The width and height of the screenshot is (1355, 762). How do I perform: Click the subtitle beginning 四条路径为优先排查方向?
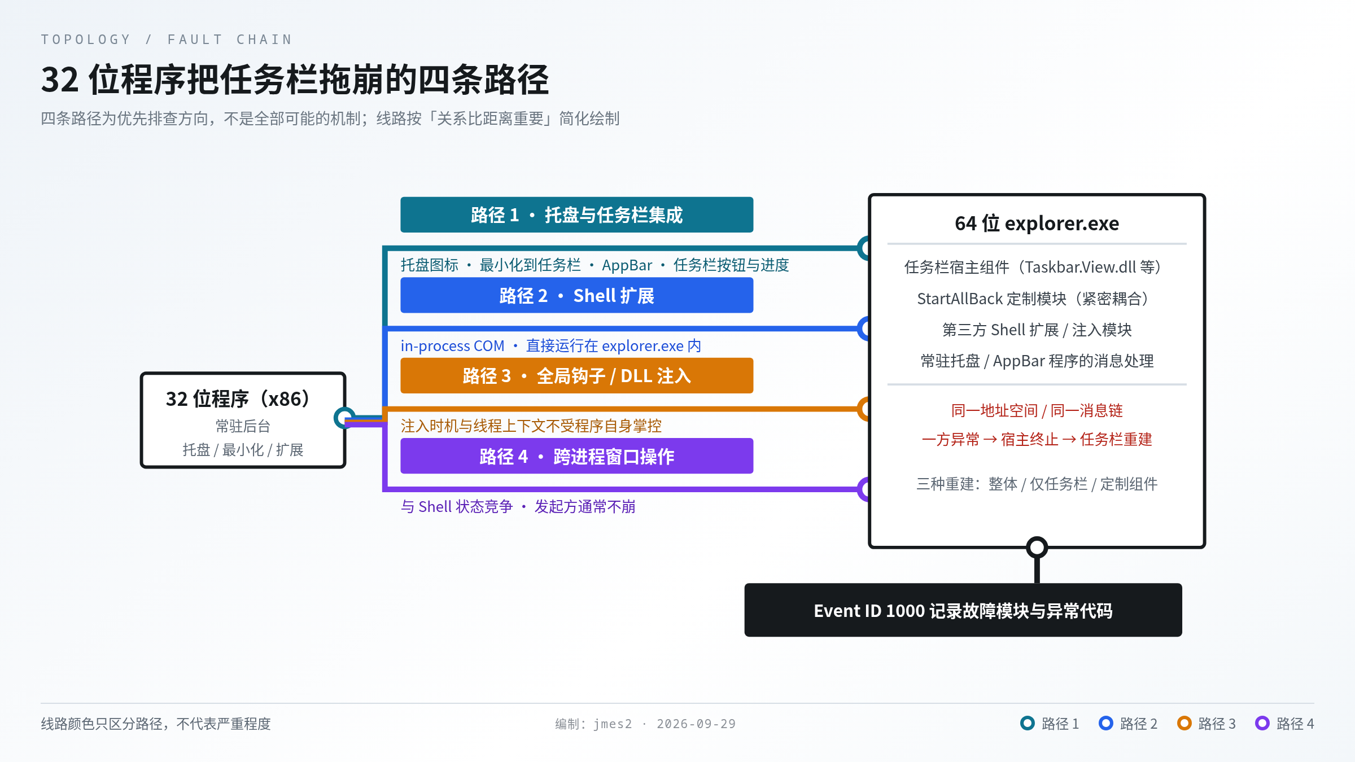point(330,119)
